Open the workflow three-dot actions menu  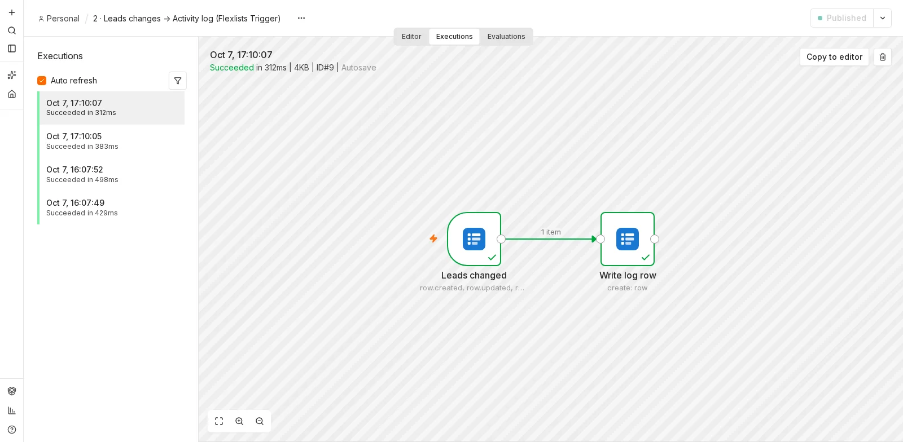(301, 18)
